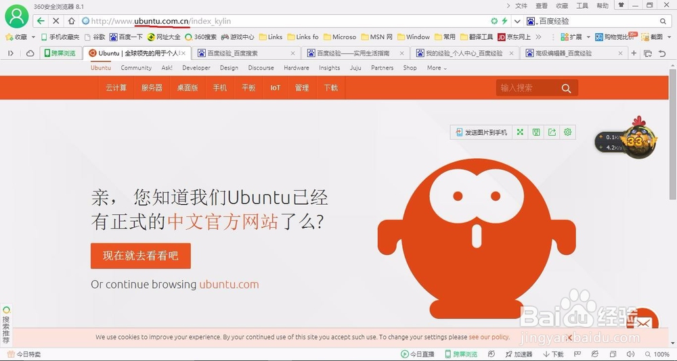Click the skin shirt icon in title bar
677x361 pixels.
[621, 5]
